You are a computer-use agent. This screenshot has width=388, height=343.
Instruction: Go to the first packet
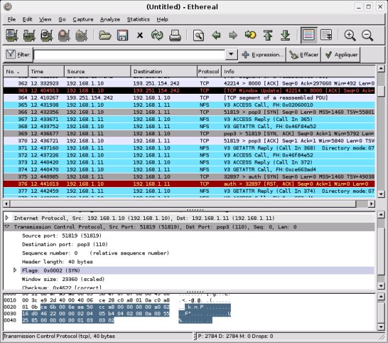point(267,36)
